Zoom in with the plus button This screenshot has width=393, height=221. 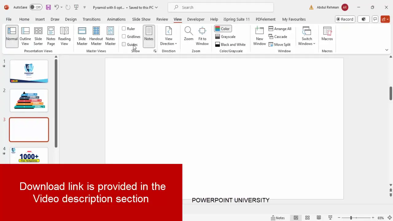[x=373, y=218]
